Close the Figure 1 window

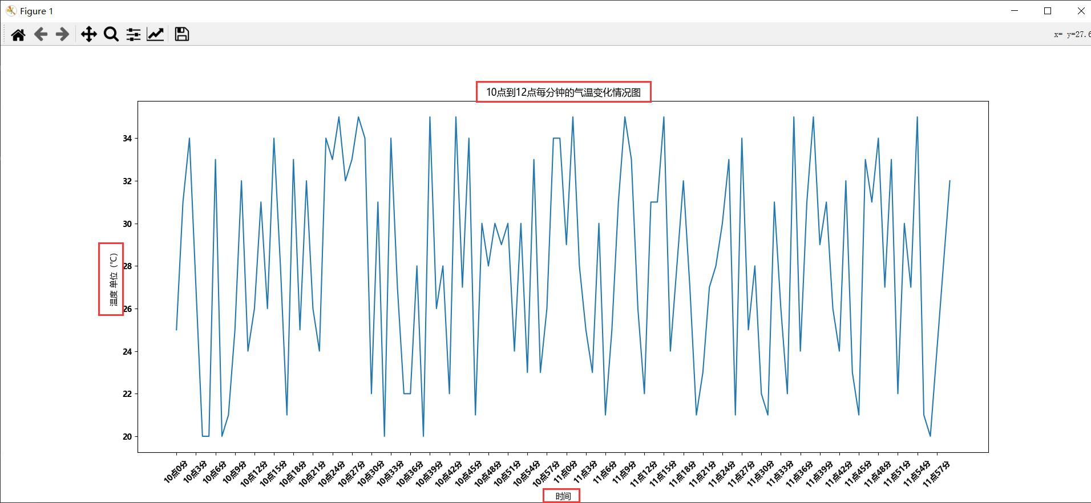point(1080,11)
